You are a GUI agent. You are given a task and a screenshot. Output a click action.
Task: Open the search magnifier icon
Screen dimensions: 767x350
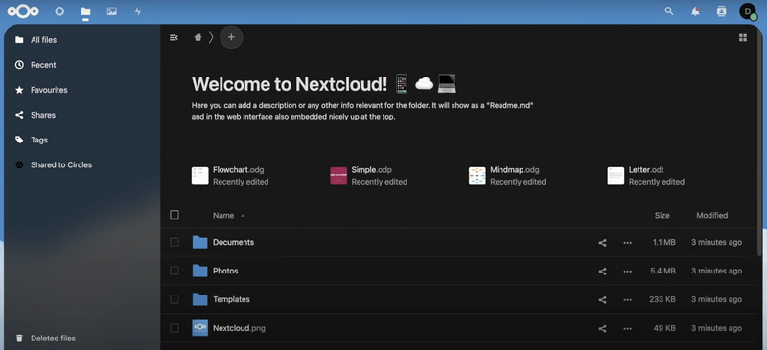click(669, 11)
